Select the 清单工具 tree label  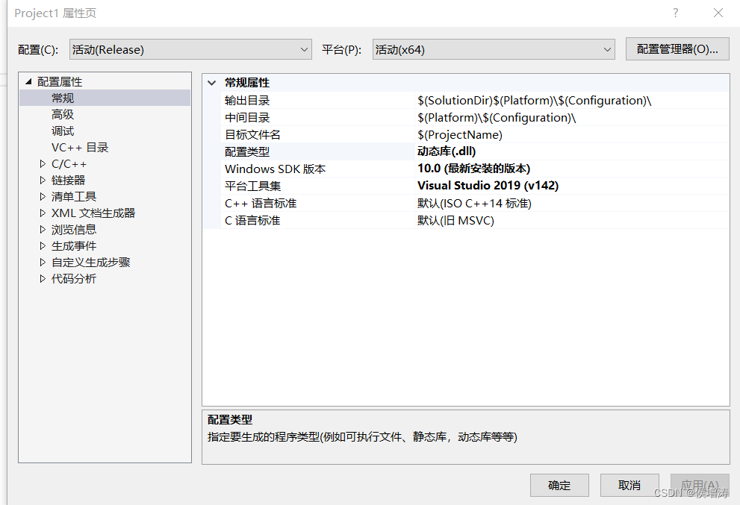click(x=74, y=197)
